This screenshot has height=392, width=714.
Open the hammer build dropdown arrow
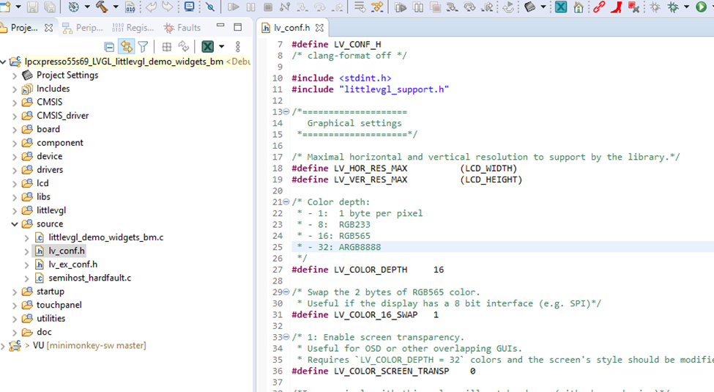coord(115,7)
